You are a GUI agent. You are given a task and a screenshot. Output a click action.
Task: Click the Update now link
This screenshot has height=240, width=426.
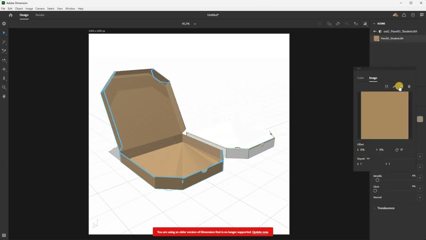click(x=260, y=232)
